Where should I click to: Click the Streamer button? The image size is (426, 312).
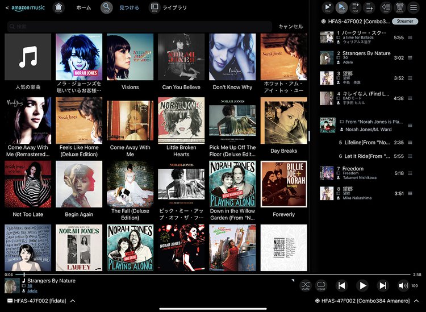click(x=405, y=22)
